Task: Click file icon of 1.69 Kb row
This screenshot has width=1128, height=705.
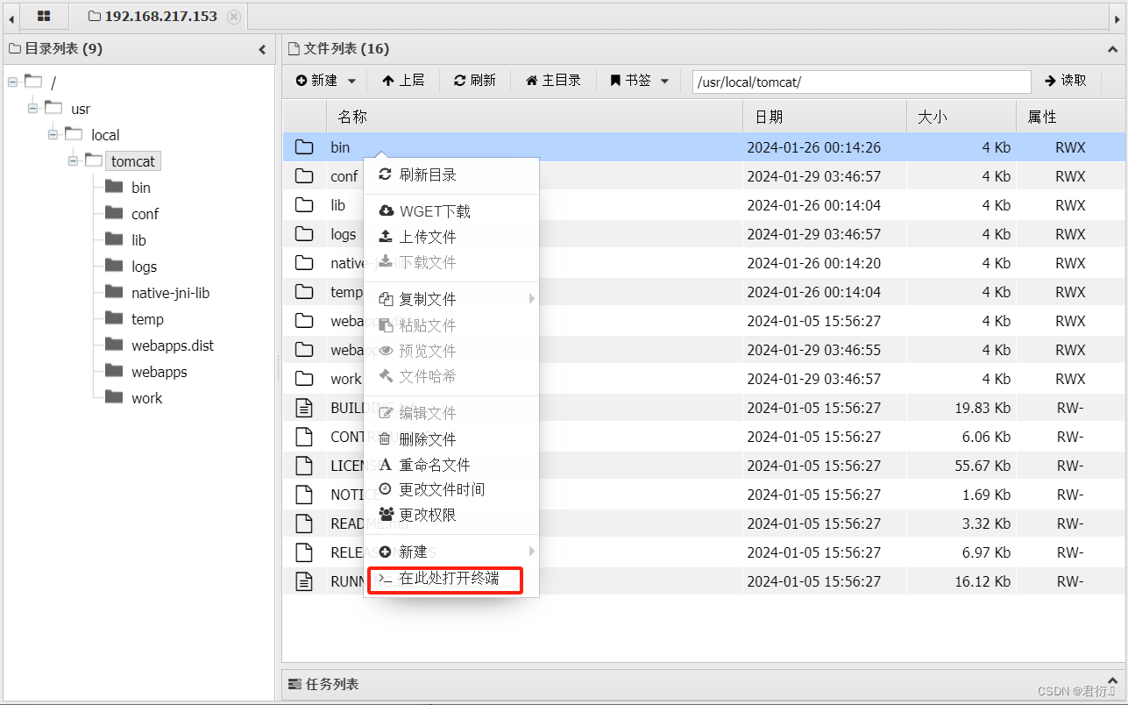Action: (304, 495)
